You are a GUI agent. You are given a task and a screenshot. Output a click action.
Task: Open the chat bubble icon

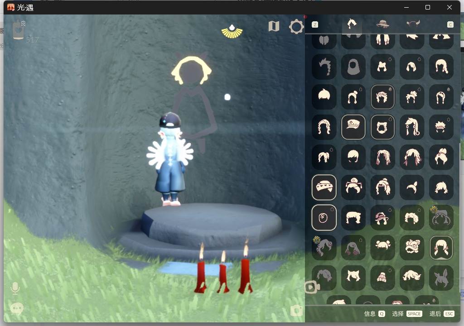pos(17,308)
